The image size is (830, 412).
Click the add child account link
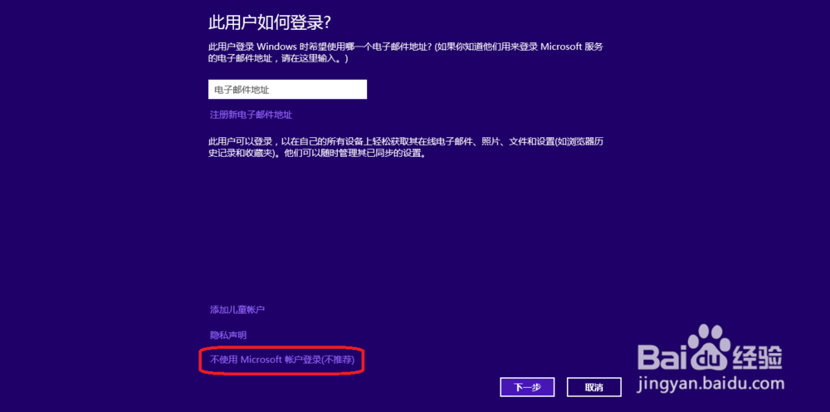point(237,310)
